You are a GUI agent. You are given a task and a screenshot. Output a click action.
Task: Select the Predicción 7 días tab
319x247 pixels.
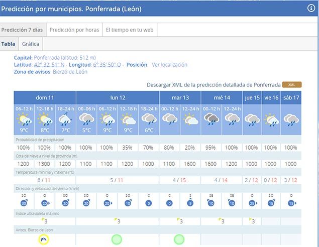[x=23, y=30]
